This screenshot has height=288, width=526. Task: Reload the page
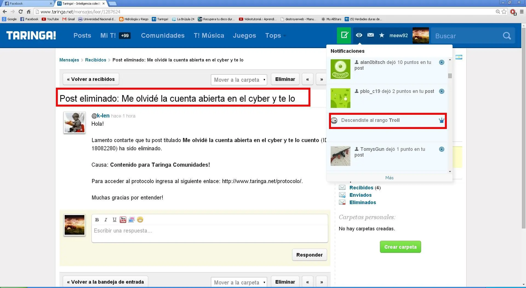coord(21,11)
